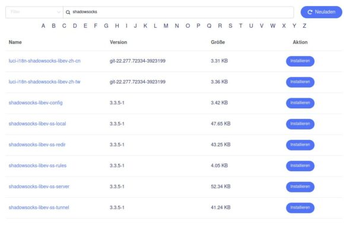Open shadowsocks-libev-ss-server package link
Screen dimensions: 344x225
point(39,187)
